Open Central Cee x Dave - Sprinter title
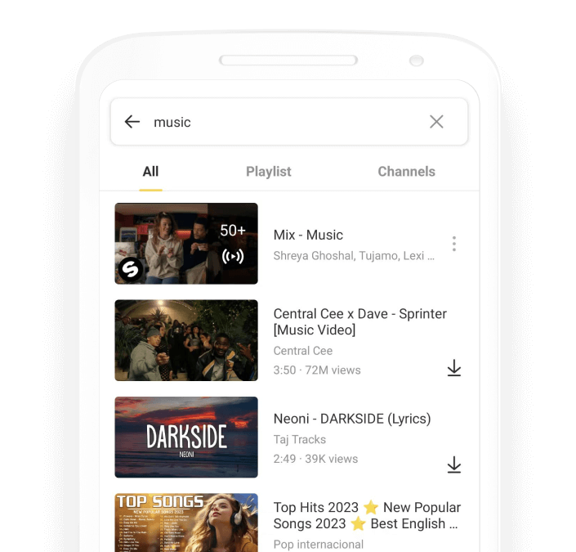576x552 pixels. (360, 321)
